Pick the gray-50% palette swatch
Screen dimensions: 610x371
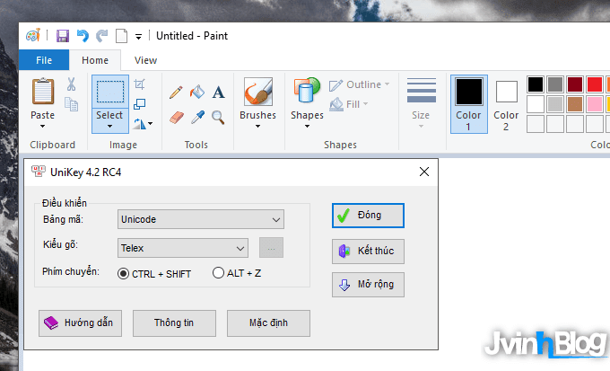[555, 84]
